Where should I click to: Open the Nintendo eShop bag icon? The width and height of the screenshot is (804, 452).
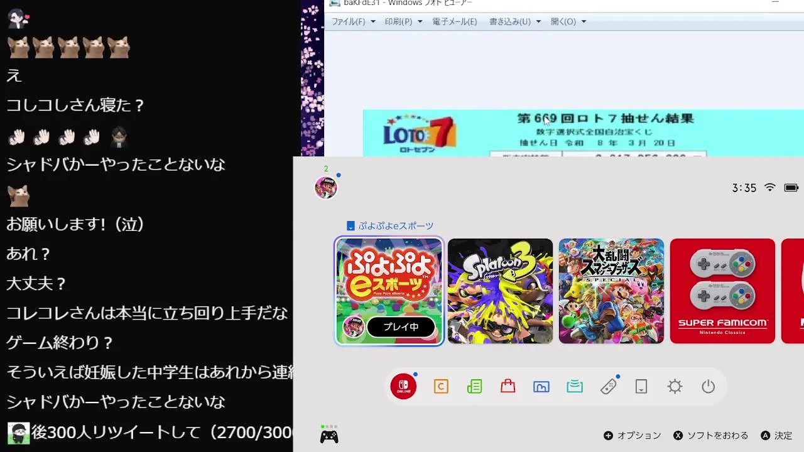[x=508, y=387]
